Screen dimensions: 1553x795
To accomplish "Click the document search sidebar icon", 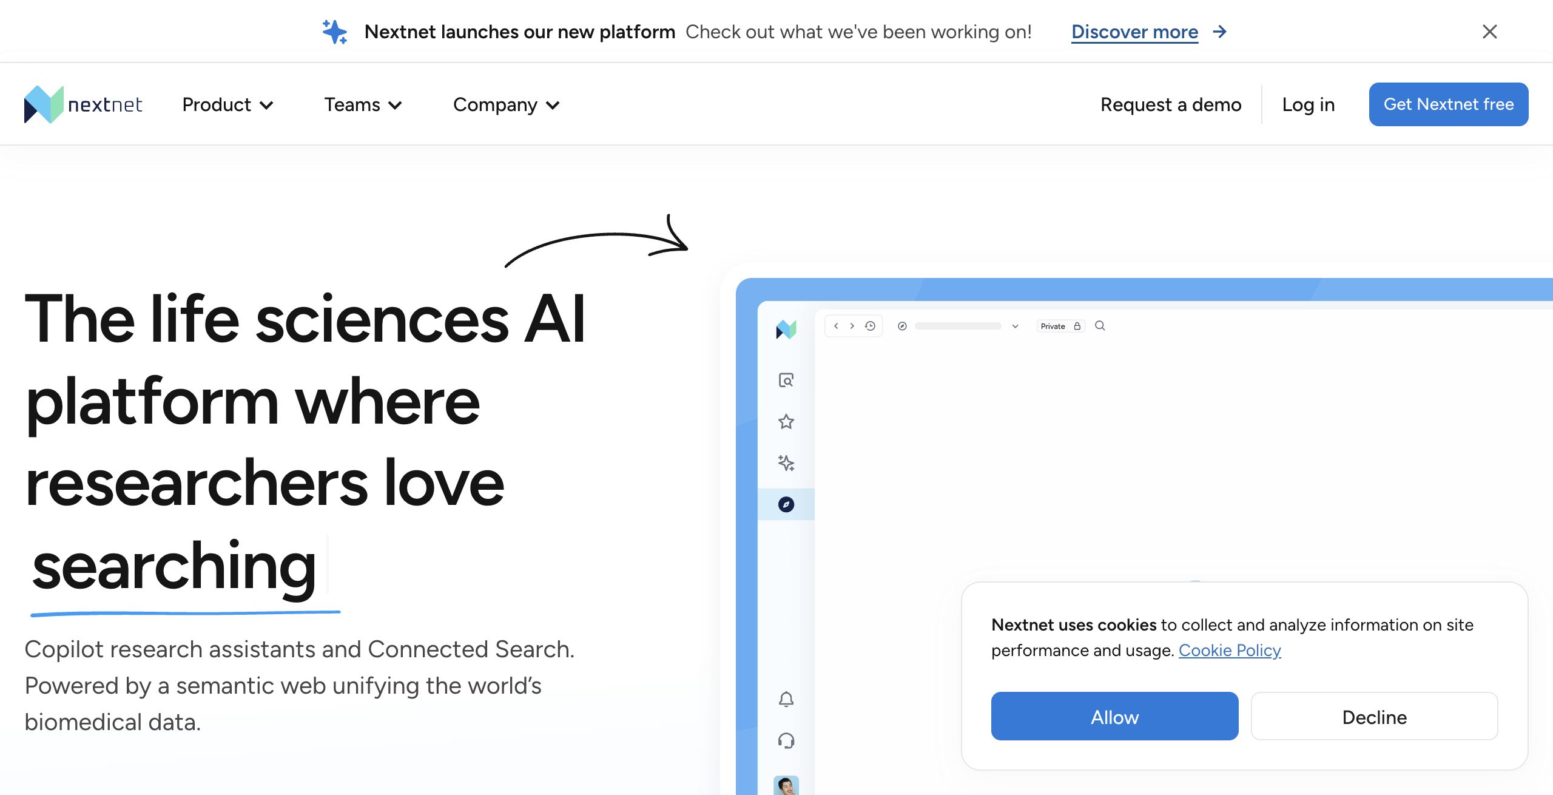I will [x=786, y=380].
